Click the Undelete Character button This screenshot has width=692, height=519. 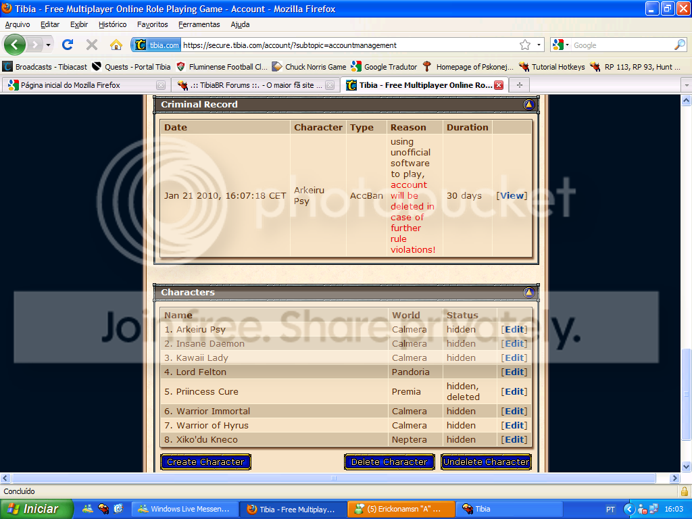(486, 462)
